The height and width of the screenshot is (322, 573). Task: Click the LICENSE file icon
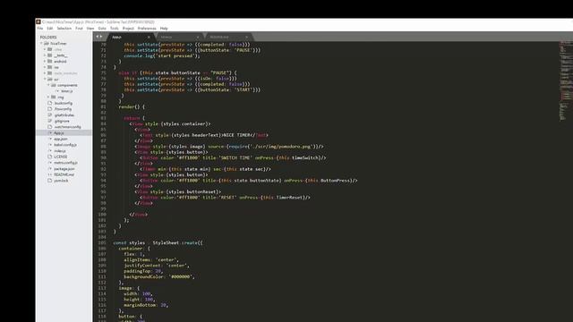pyautogui.click(x=50, y=157)
